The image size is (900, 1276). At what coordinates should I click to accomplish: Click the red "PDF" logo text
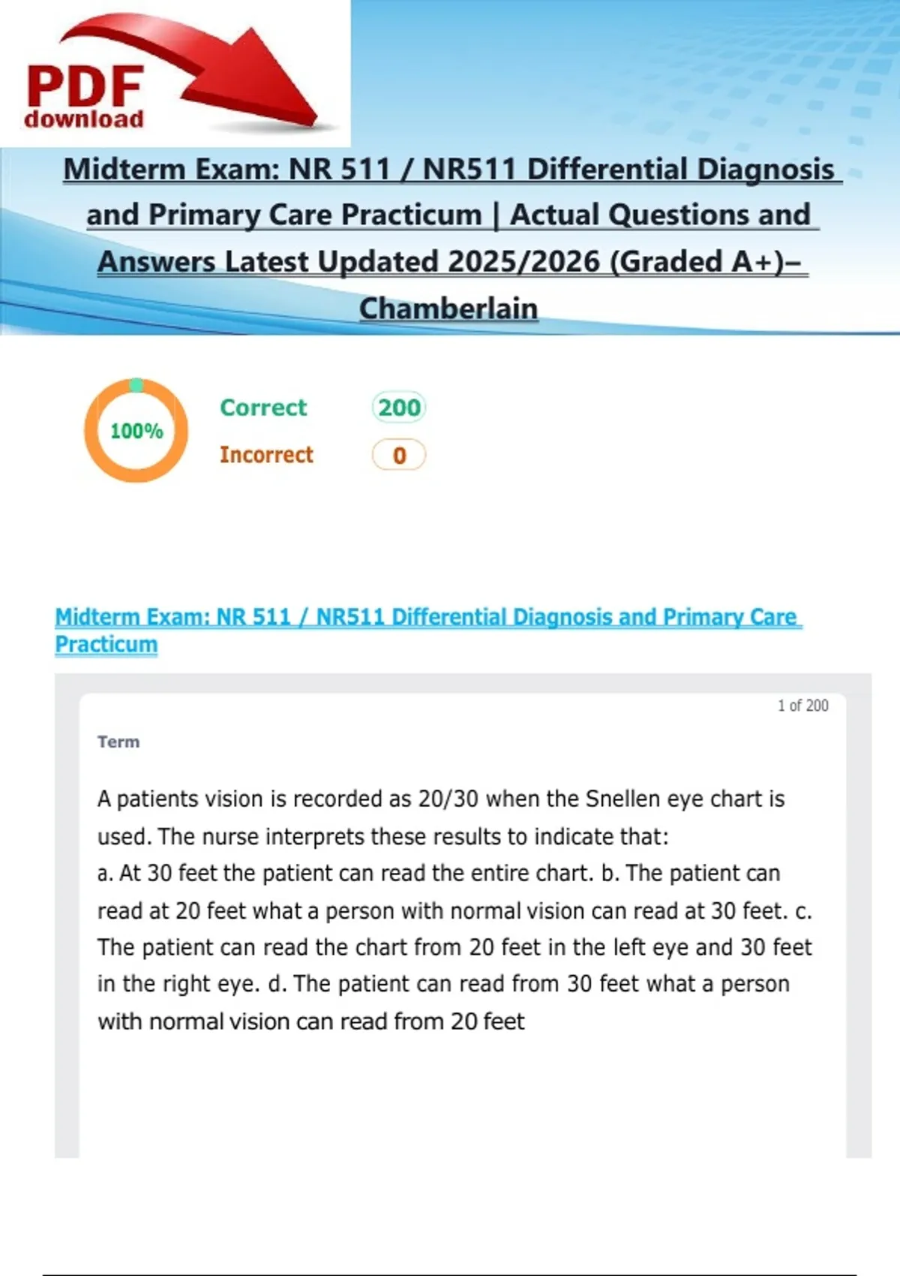[84, 86]
